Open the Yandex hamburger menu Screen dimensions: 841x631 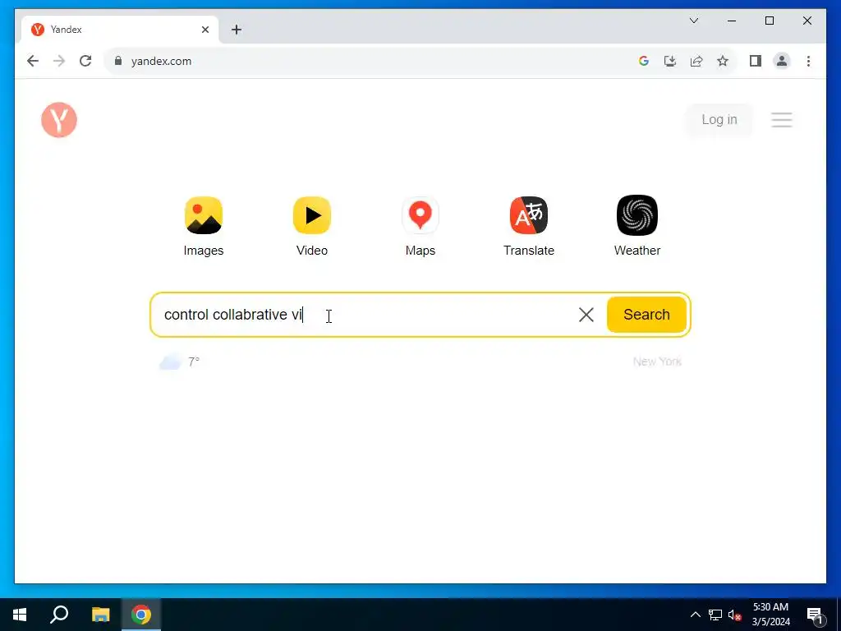point(782,120)
